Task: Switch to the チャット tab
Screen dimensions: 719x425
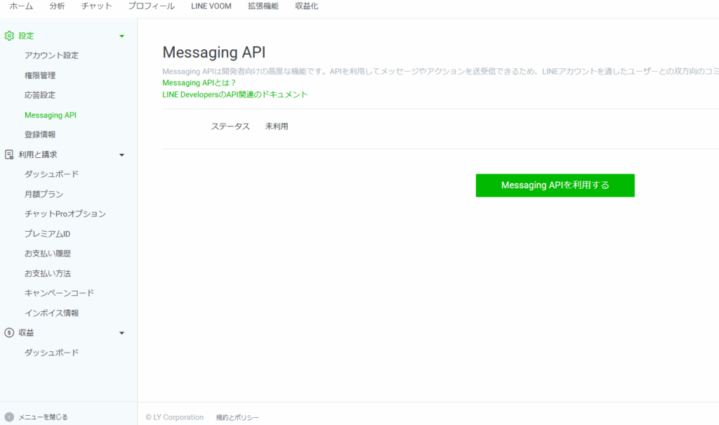Action: [x=96, y=6]
